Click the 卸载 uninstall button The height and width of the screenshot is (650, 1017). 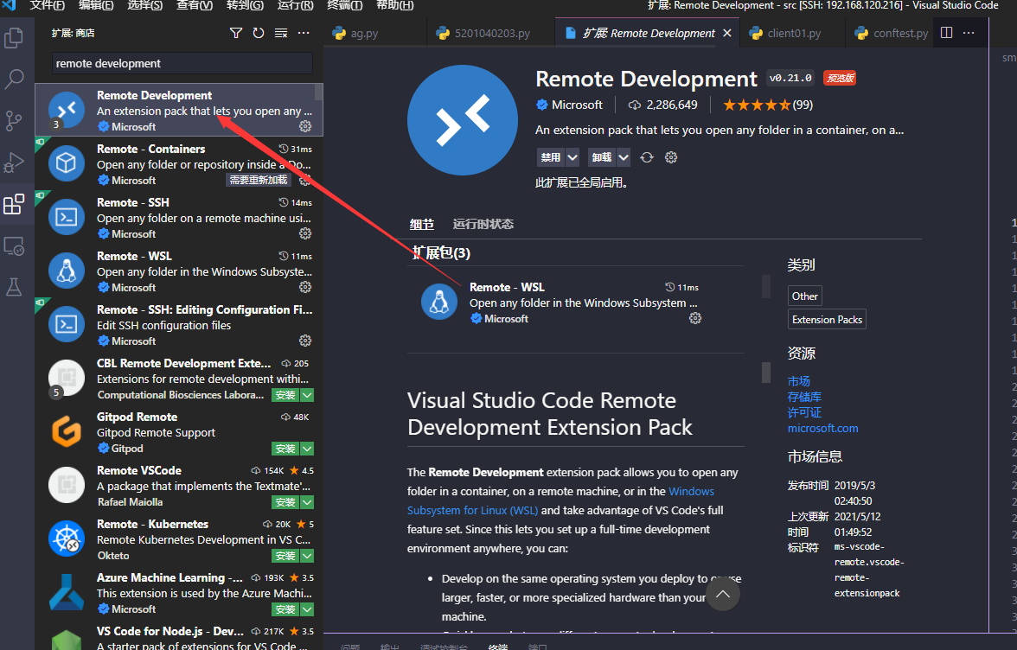pyautogui.click(x=602, y=157)
